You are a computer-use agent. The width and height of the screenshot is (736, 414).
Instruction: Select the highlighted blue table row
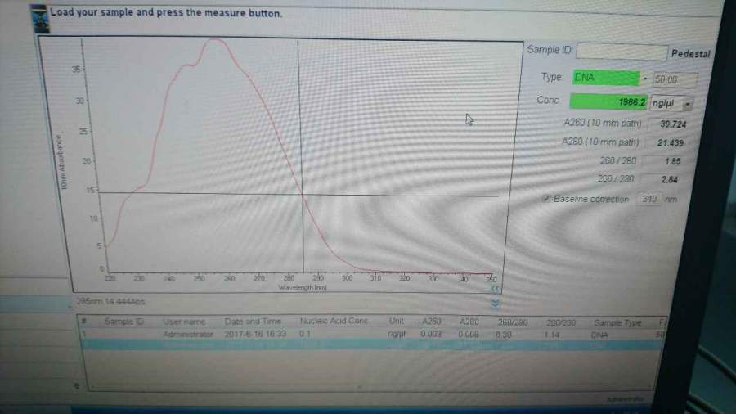tap(372, 344)
